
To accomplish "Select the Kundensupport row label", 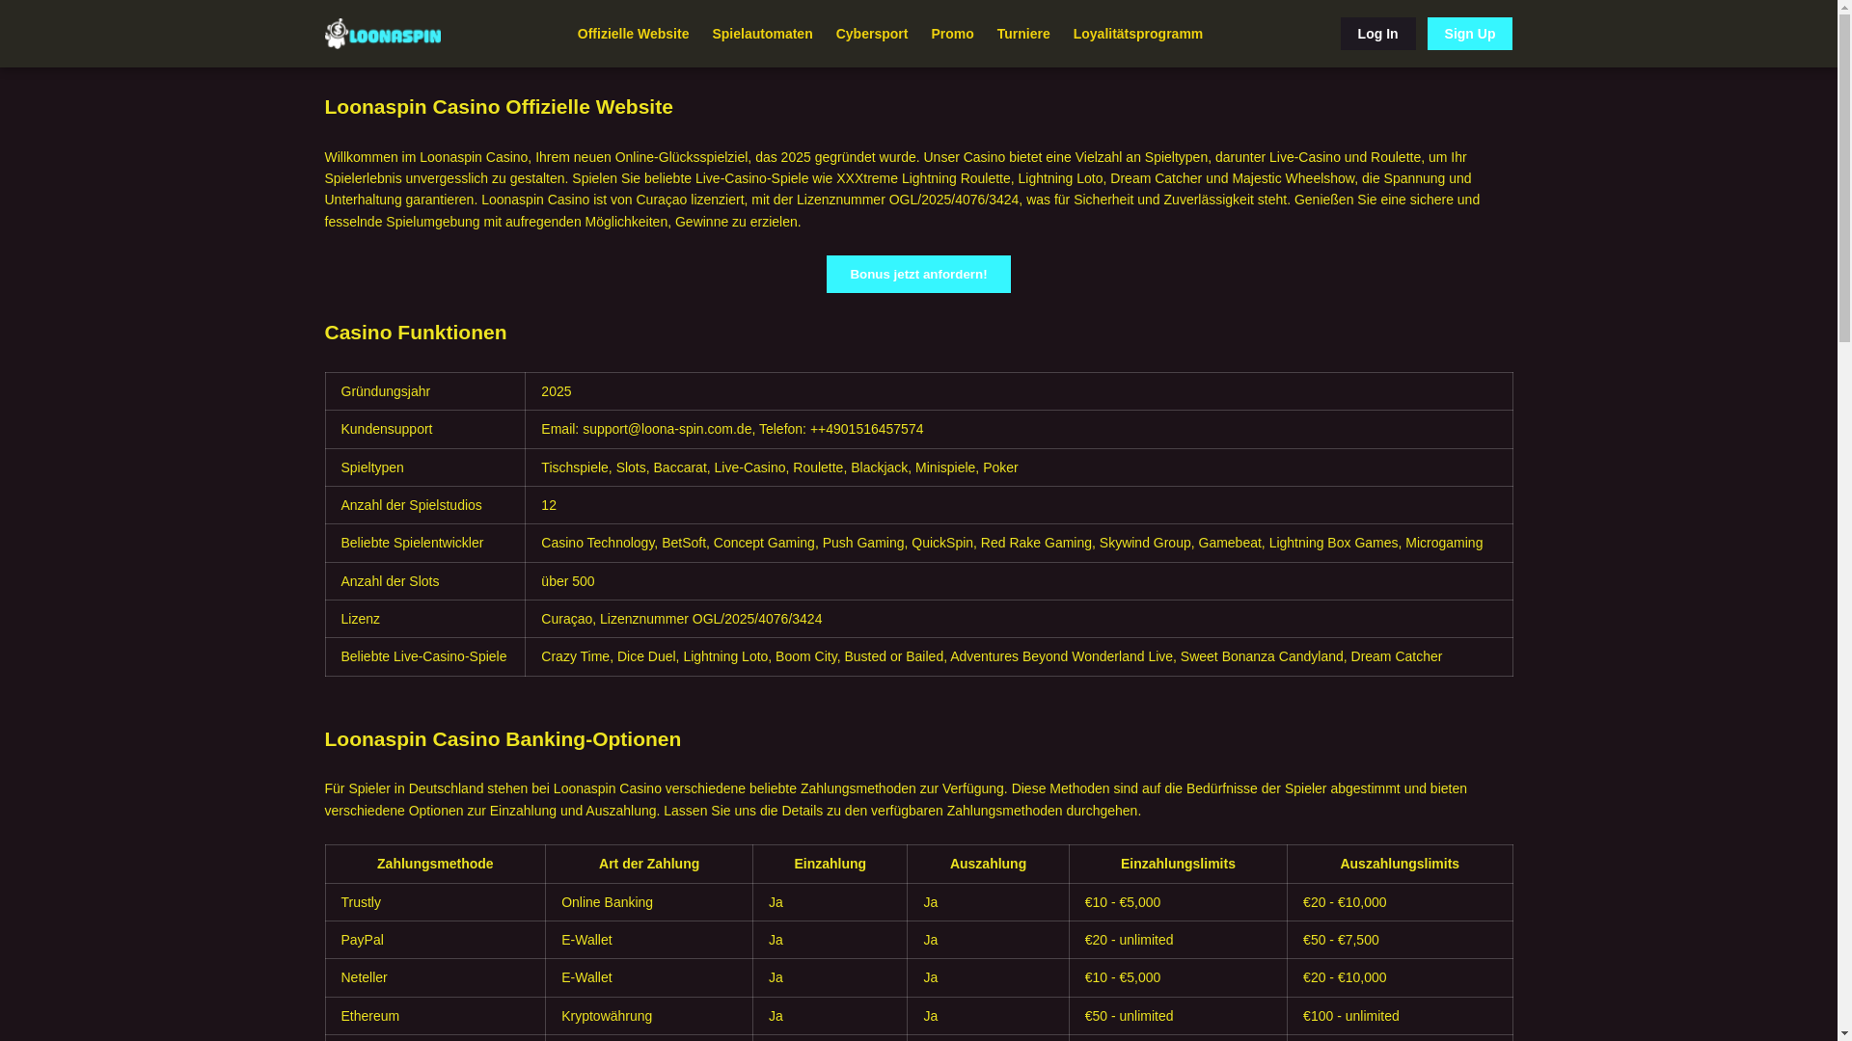I will pos(425,429).
